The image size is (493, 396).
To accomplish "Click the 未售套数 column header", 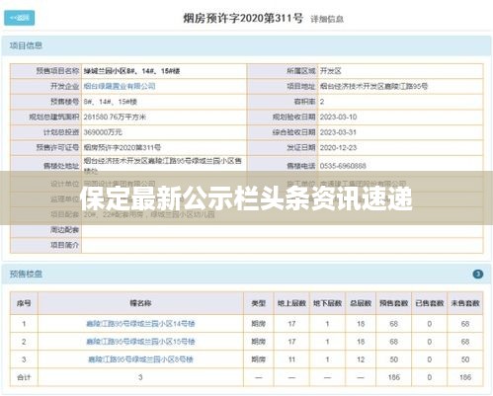I will coord(465,303).
